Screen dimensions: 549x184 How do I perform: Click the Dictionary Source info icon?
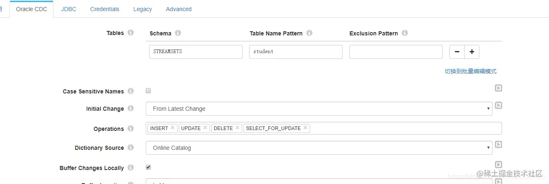pos(131,147)
